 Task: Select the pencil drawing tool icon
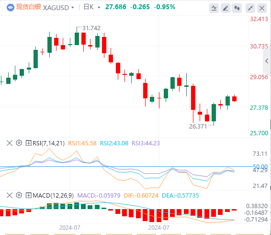click(226, 8)
